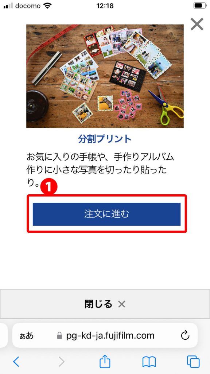The height and width of the screenshot is (374, 210).
Task: Tap the red number 1 step badge
Action: (x=49, y=187)
